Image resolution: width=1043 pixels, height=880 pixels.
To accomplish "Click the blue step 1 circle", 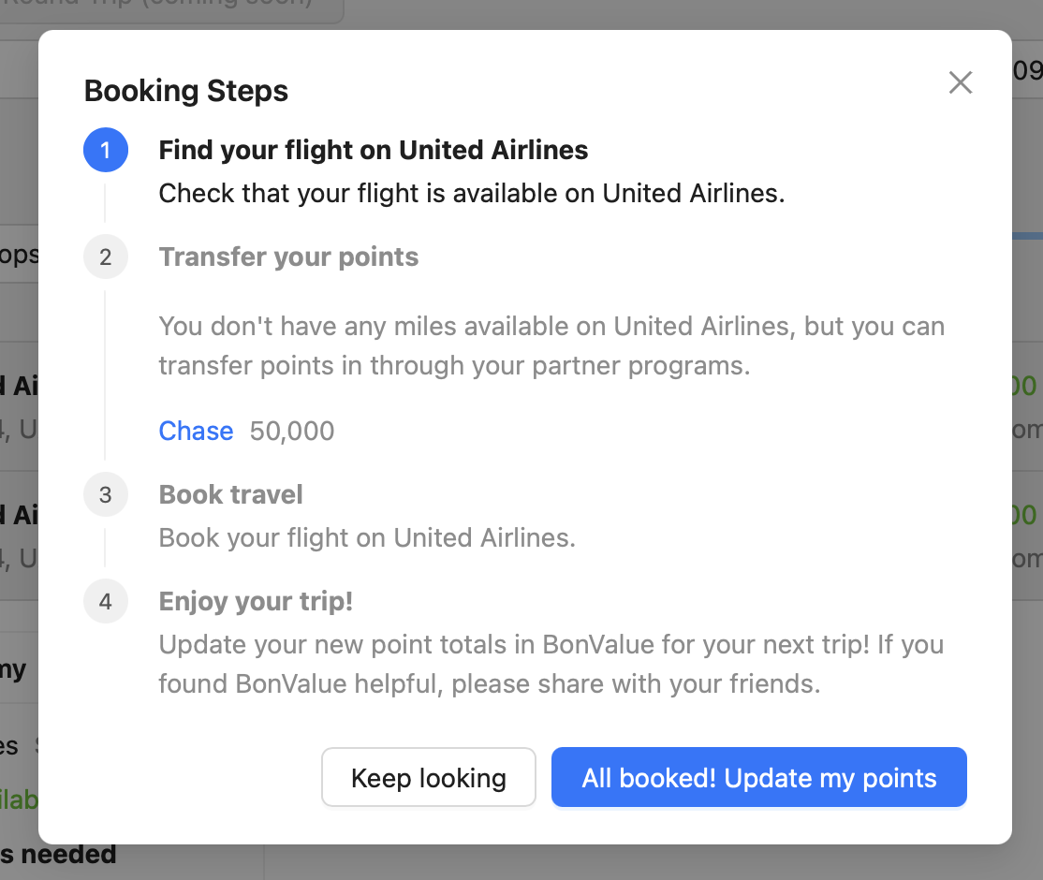I will [x=105, y=150].
